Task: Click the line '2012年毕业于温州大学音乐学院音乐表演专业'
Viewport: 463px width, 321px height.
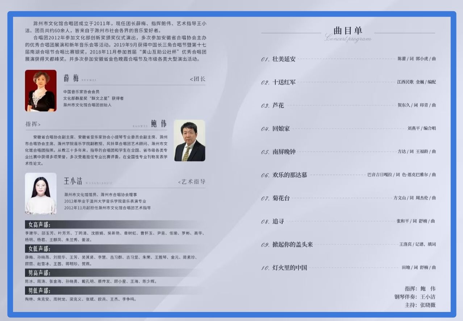Action: point(105,201)
